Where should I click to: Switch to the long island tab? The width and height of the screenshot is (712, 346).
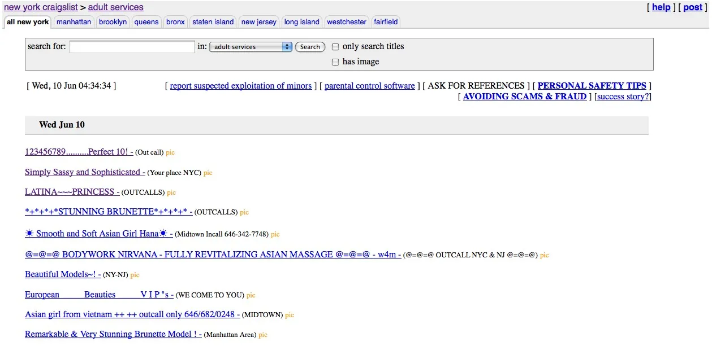coord(302,22)
